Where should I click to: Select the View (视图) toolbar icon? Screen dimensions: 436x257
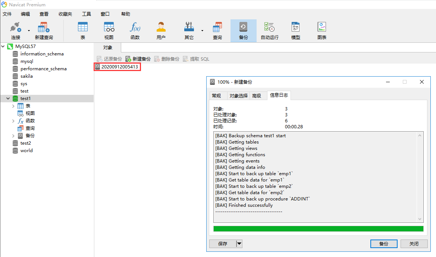point(109,30)
